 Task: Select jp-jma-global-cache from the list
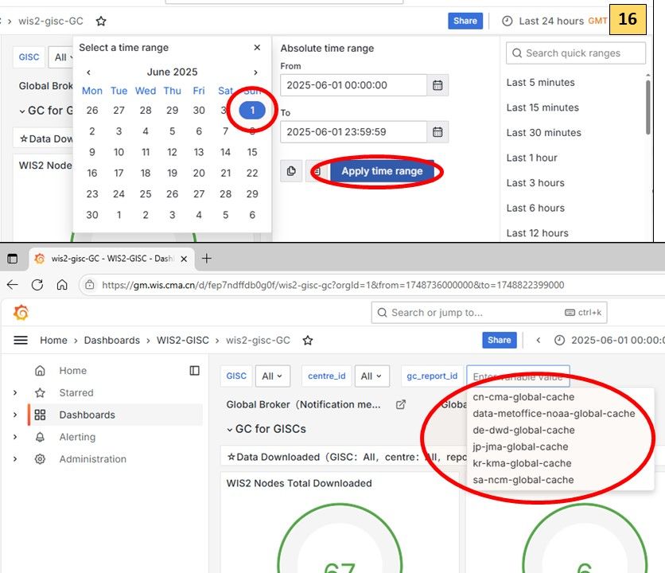point(520,446)
